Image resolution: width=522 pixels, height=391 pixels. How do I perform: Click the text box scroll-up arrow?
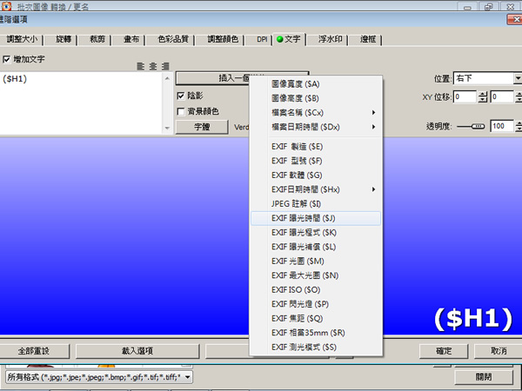click(x=167, y=78)
